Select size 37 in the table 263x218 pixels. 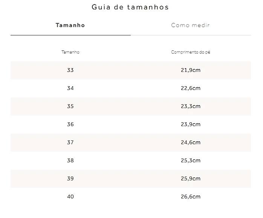70,142
